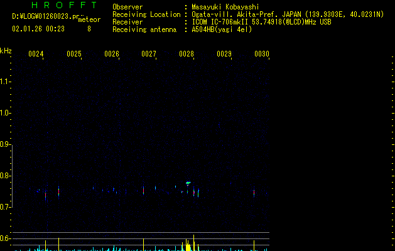This screenshot has width=395, height=251.
Task: Click the Receiver label
Action: pos(127,22)
